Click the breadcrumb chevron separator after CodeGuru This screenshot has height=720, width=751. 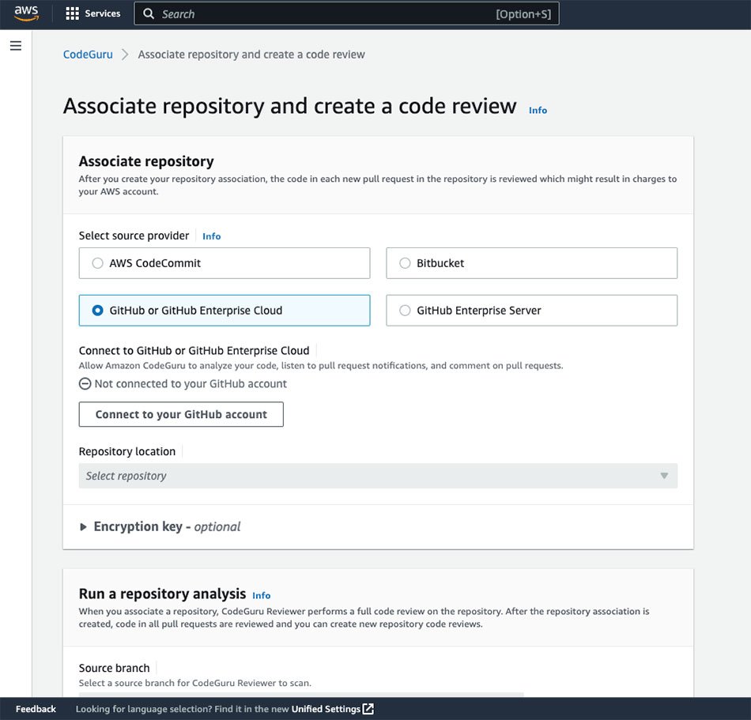pos(125,55)
